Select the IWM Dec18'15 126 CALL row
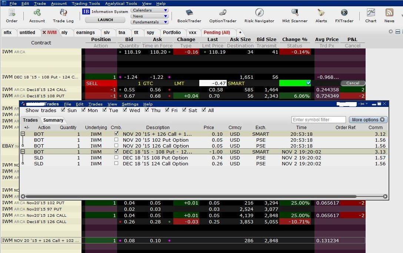Image resolution: width=403 pixels, height=253 pixels. 183,222
